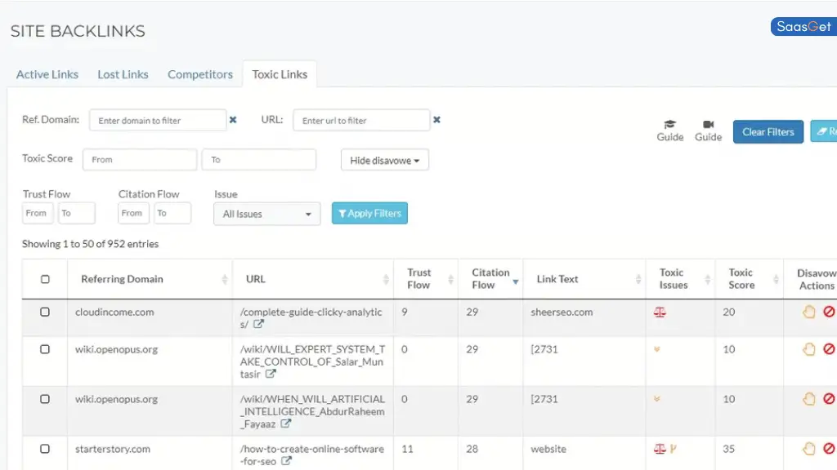Image resolution: width=837 pixels, height=470 pixels.
Task: Click the toxic score value 35
Action: (728, 450)
